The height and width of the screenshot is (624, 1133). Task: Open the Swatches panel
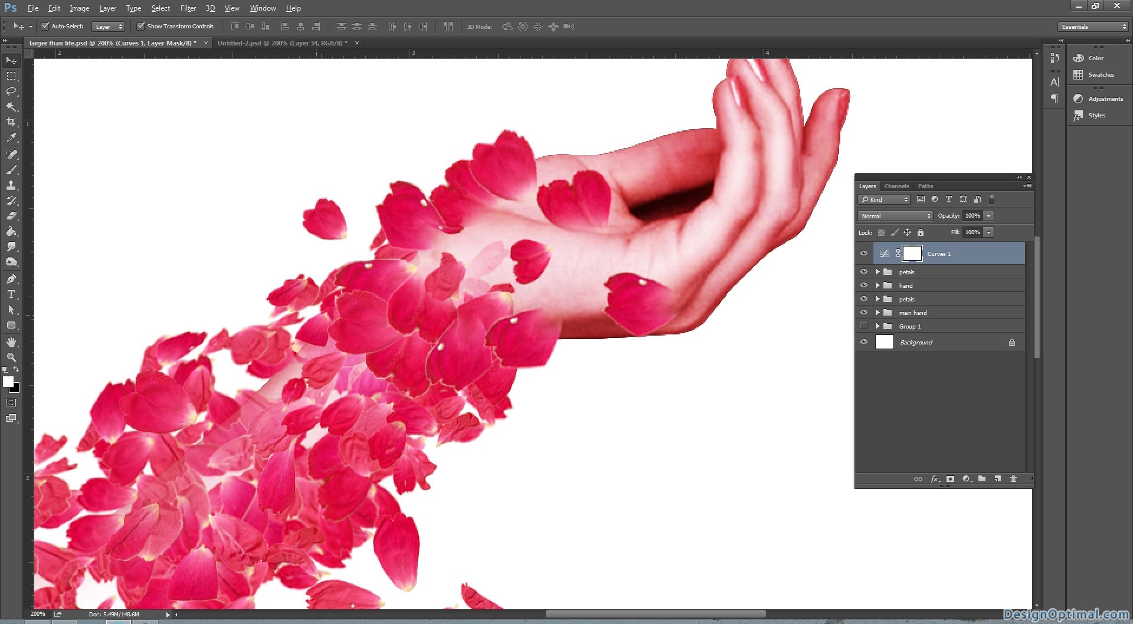point(1101,75)
